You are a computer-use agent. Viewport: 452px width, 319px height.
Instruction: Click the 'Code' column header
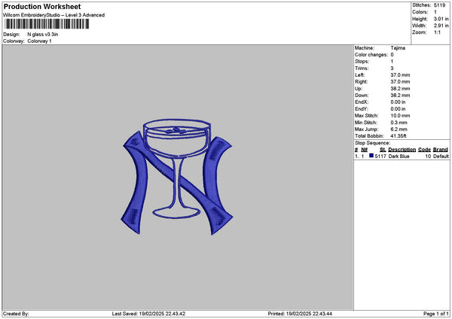[424, 150]
